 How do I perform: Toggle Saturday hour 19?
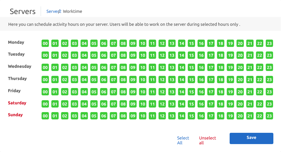pos(230,104)
